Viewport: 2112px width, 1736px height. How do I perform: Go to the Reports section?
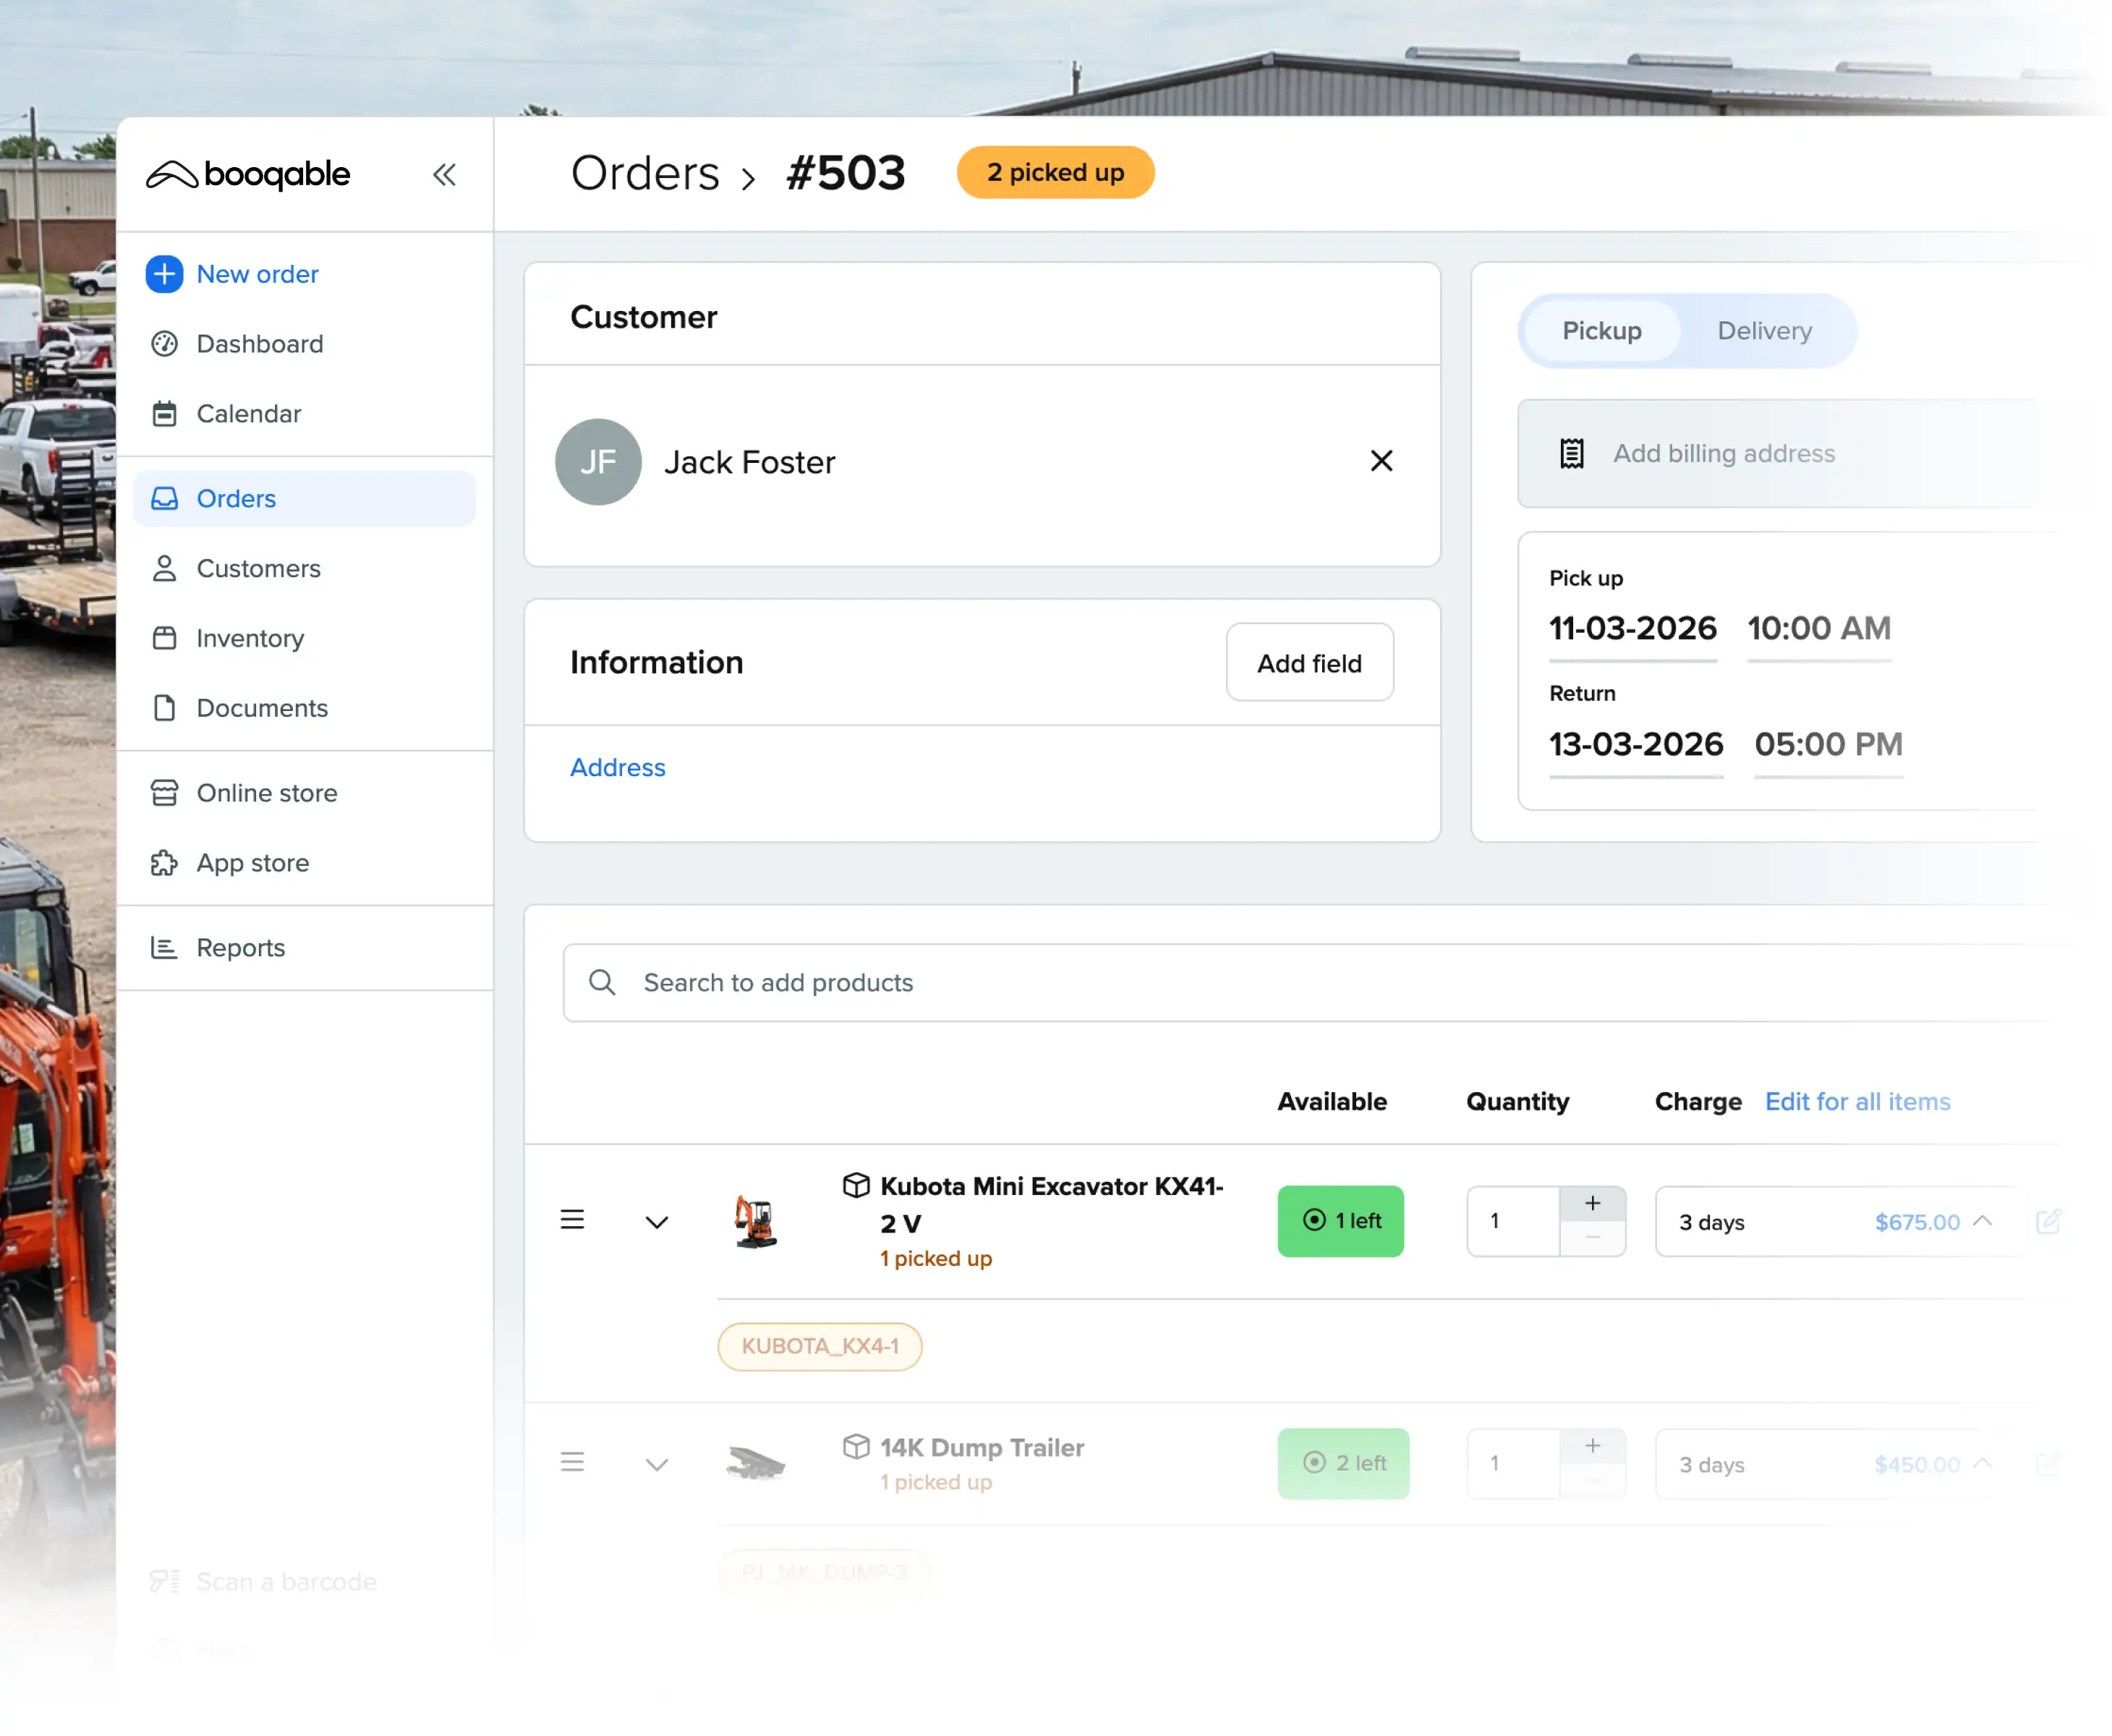tap(240, 947)
